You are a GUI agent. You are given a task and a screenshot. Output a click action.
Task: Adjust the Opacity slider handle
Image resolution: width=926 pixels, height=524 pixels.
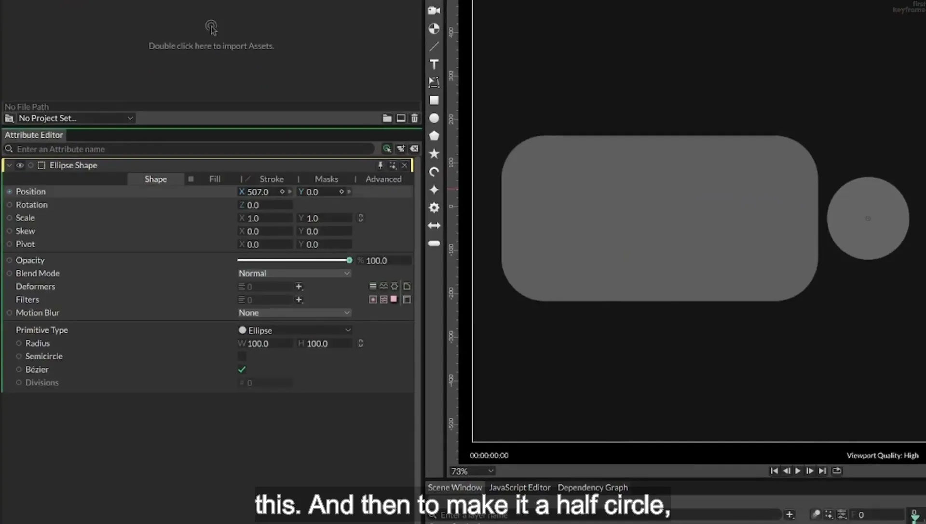pyautogui.click(x=349, y=260)
